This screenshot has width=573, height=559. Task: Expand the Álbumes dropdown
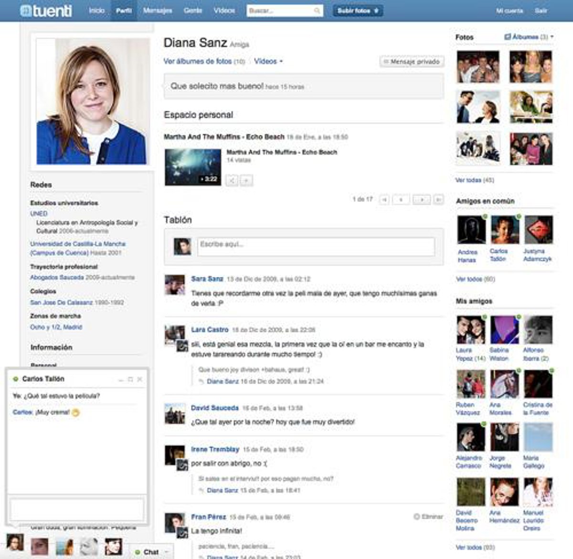point(552,37)
